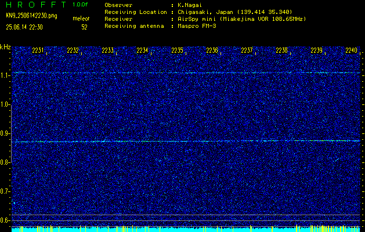The width and height of the screenshot is (365, 232).
Task: Click the Receiver AirSpy mini text
Action: tap(242, 19)
